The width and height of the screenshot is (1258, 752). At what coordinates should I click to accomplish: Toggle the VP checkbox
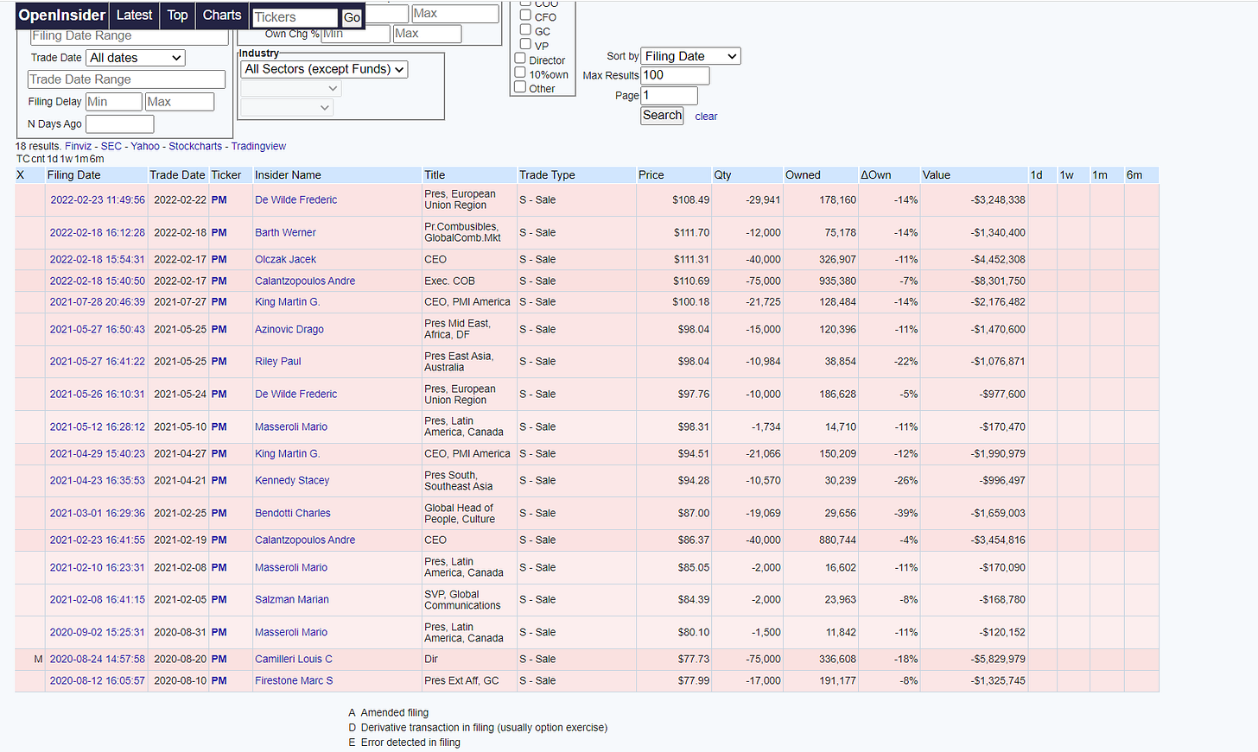click(x=525, y=44)
